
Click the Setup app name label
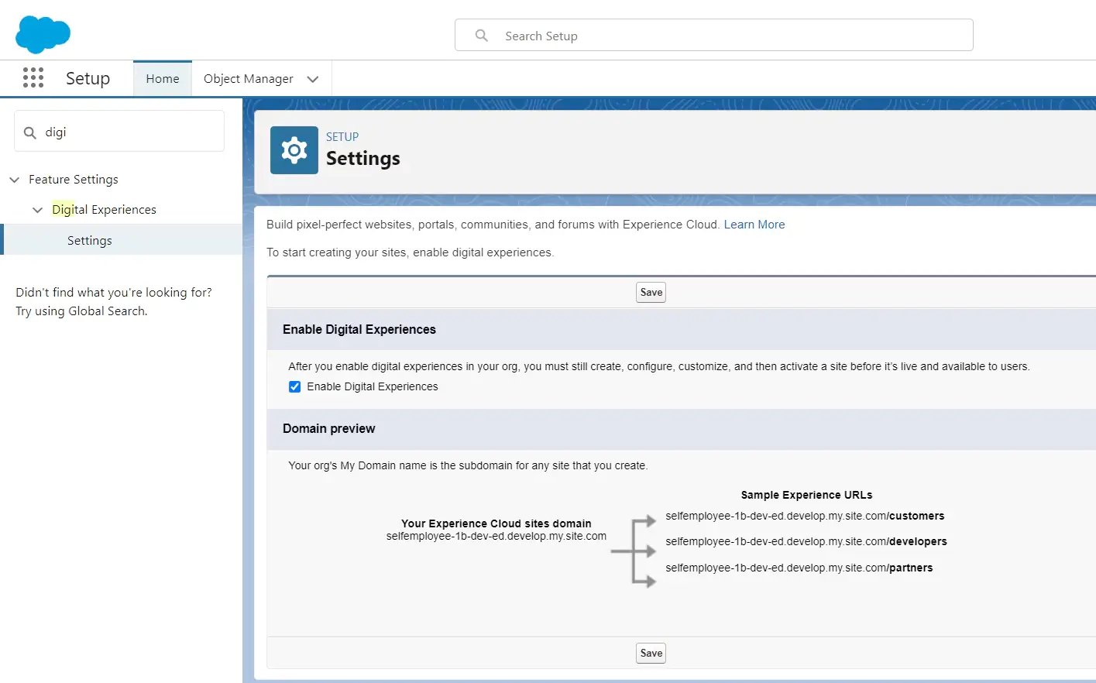click(x=88, y=78)
